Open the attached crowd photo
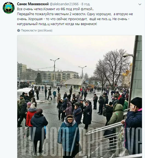145x158 pixels. tap(79, 97)
